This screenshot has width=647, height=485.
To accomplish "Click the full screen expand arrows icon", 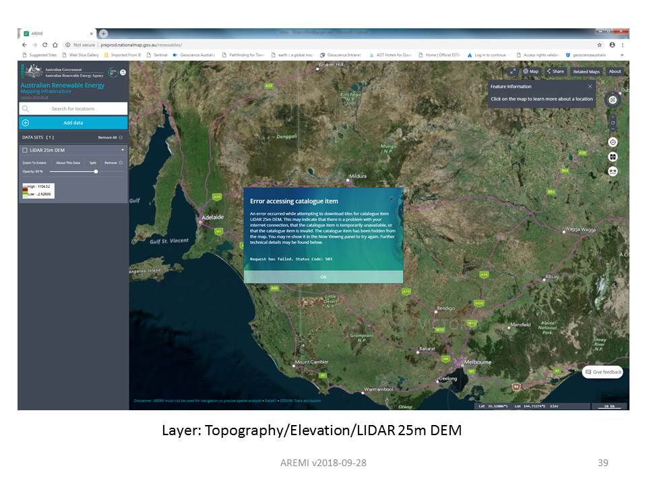I will tap(512, 71).
